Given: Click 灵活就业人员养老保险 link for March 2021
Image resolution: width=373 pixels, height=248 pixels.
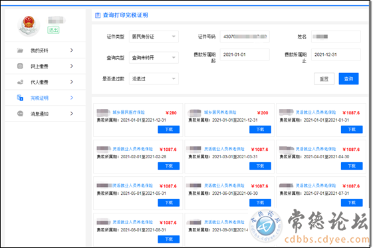Looking at the screenshot, I should 224,149.
